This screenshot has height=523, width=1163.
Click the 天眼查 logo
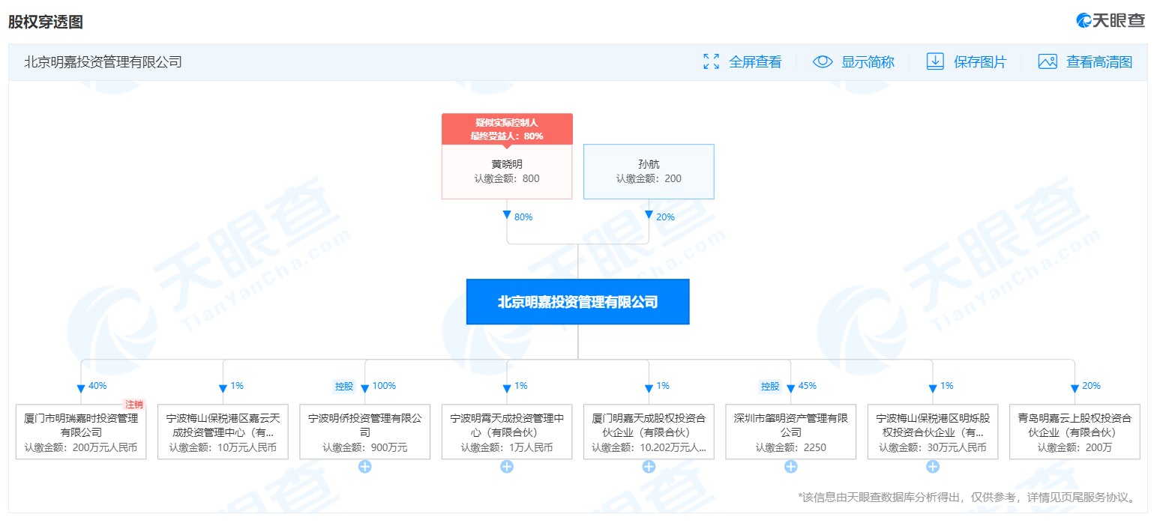click(x=1111, y=21)
